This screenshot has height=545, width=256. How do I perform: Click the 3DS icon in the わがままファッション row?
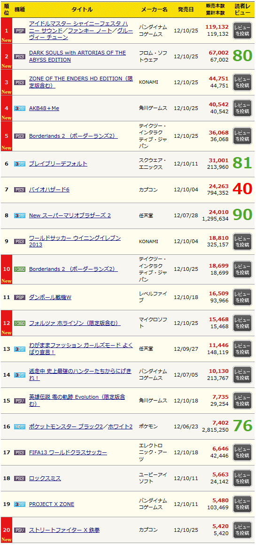coord(20,349)
